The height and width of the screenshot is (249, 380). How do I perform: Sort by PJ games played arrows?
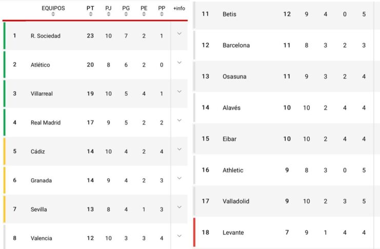pyautogui.click(x=108, y=14)
